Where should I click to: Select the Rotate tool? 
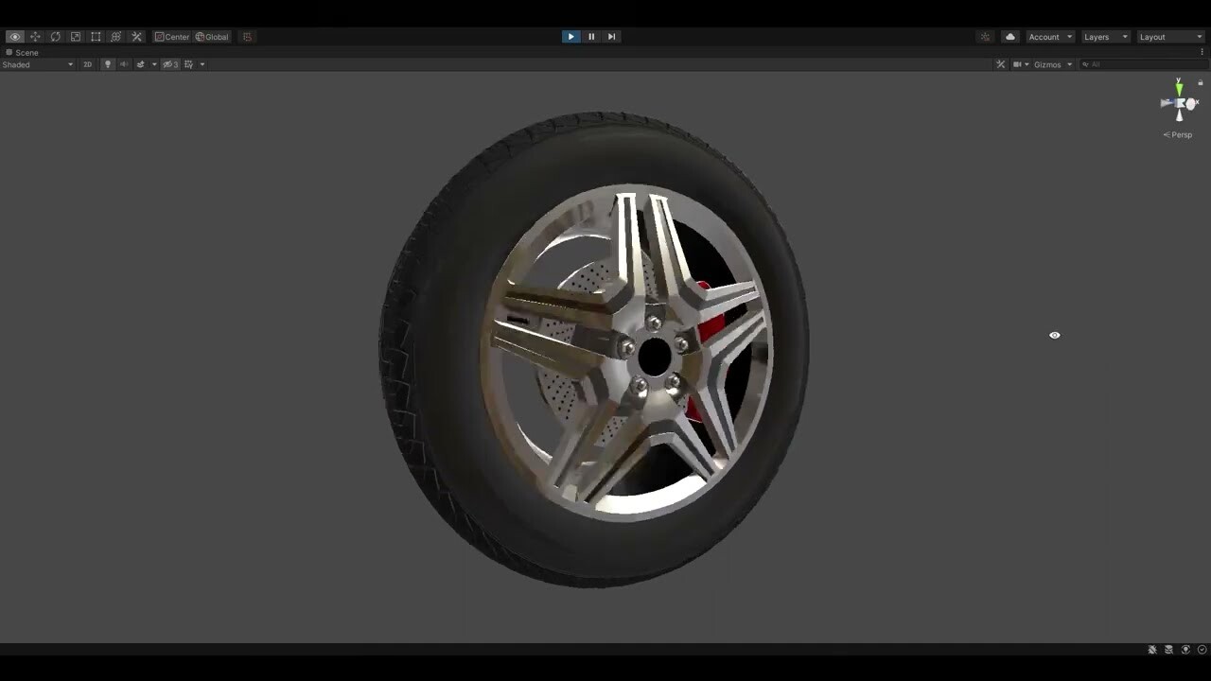(55, 36)
